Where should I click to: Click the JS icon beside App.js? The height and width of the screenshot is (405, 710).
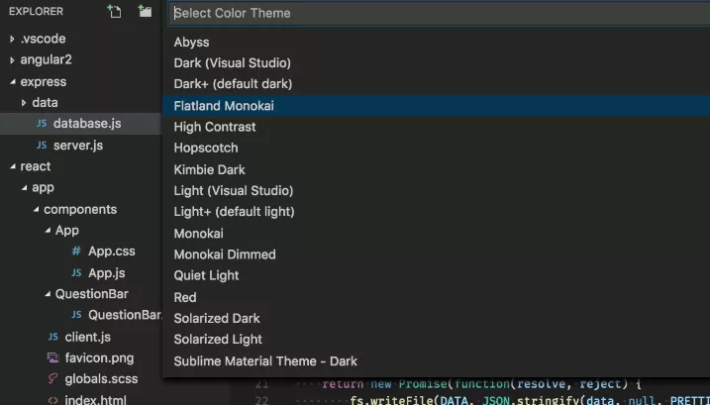click(x=76, y=272)
